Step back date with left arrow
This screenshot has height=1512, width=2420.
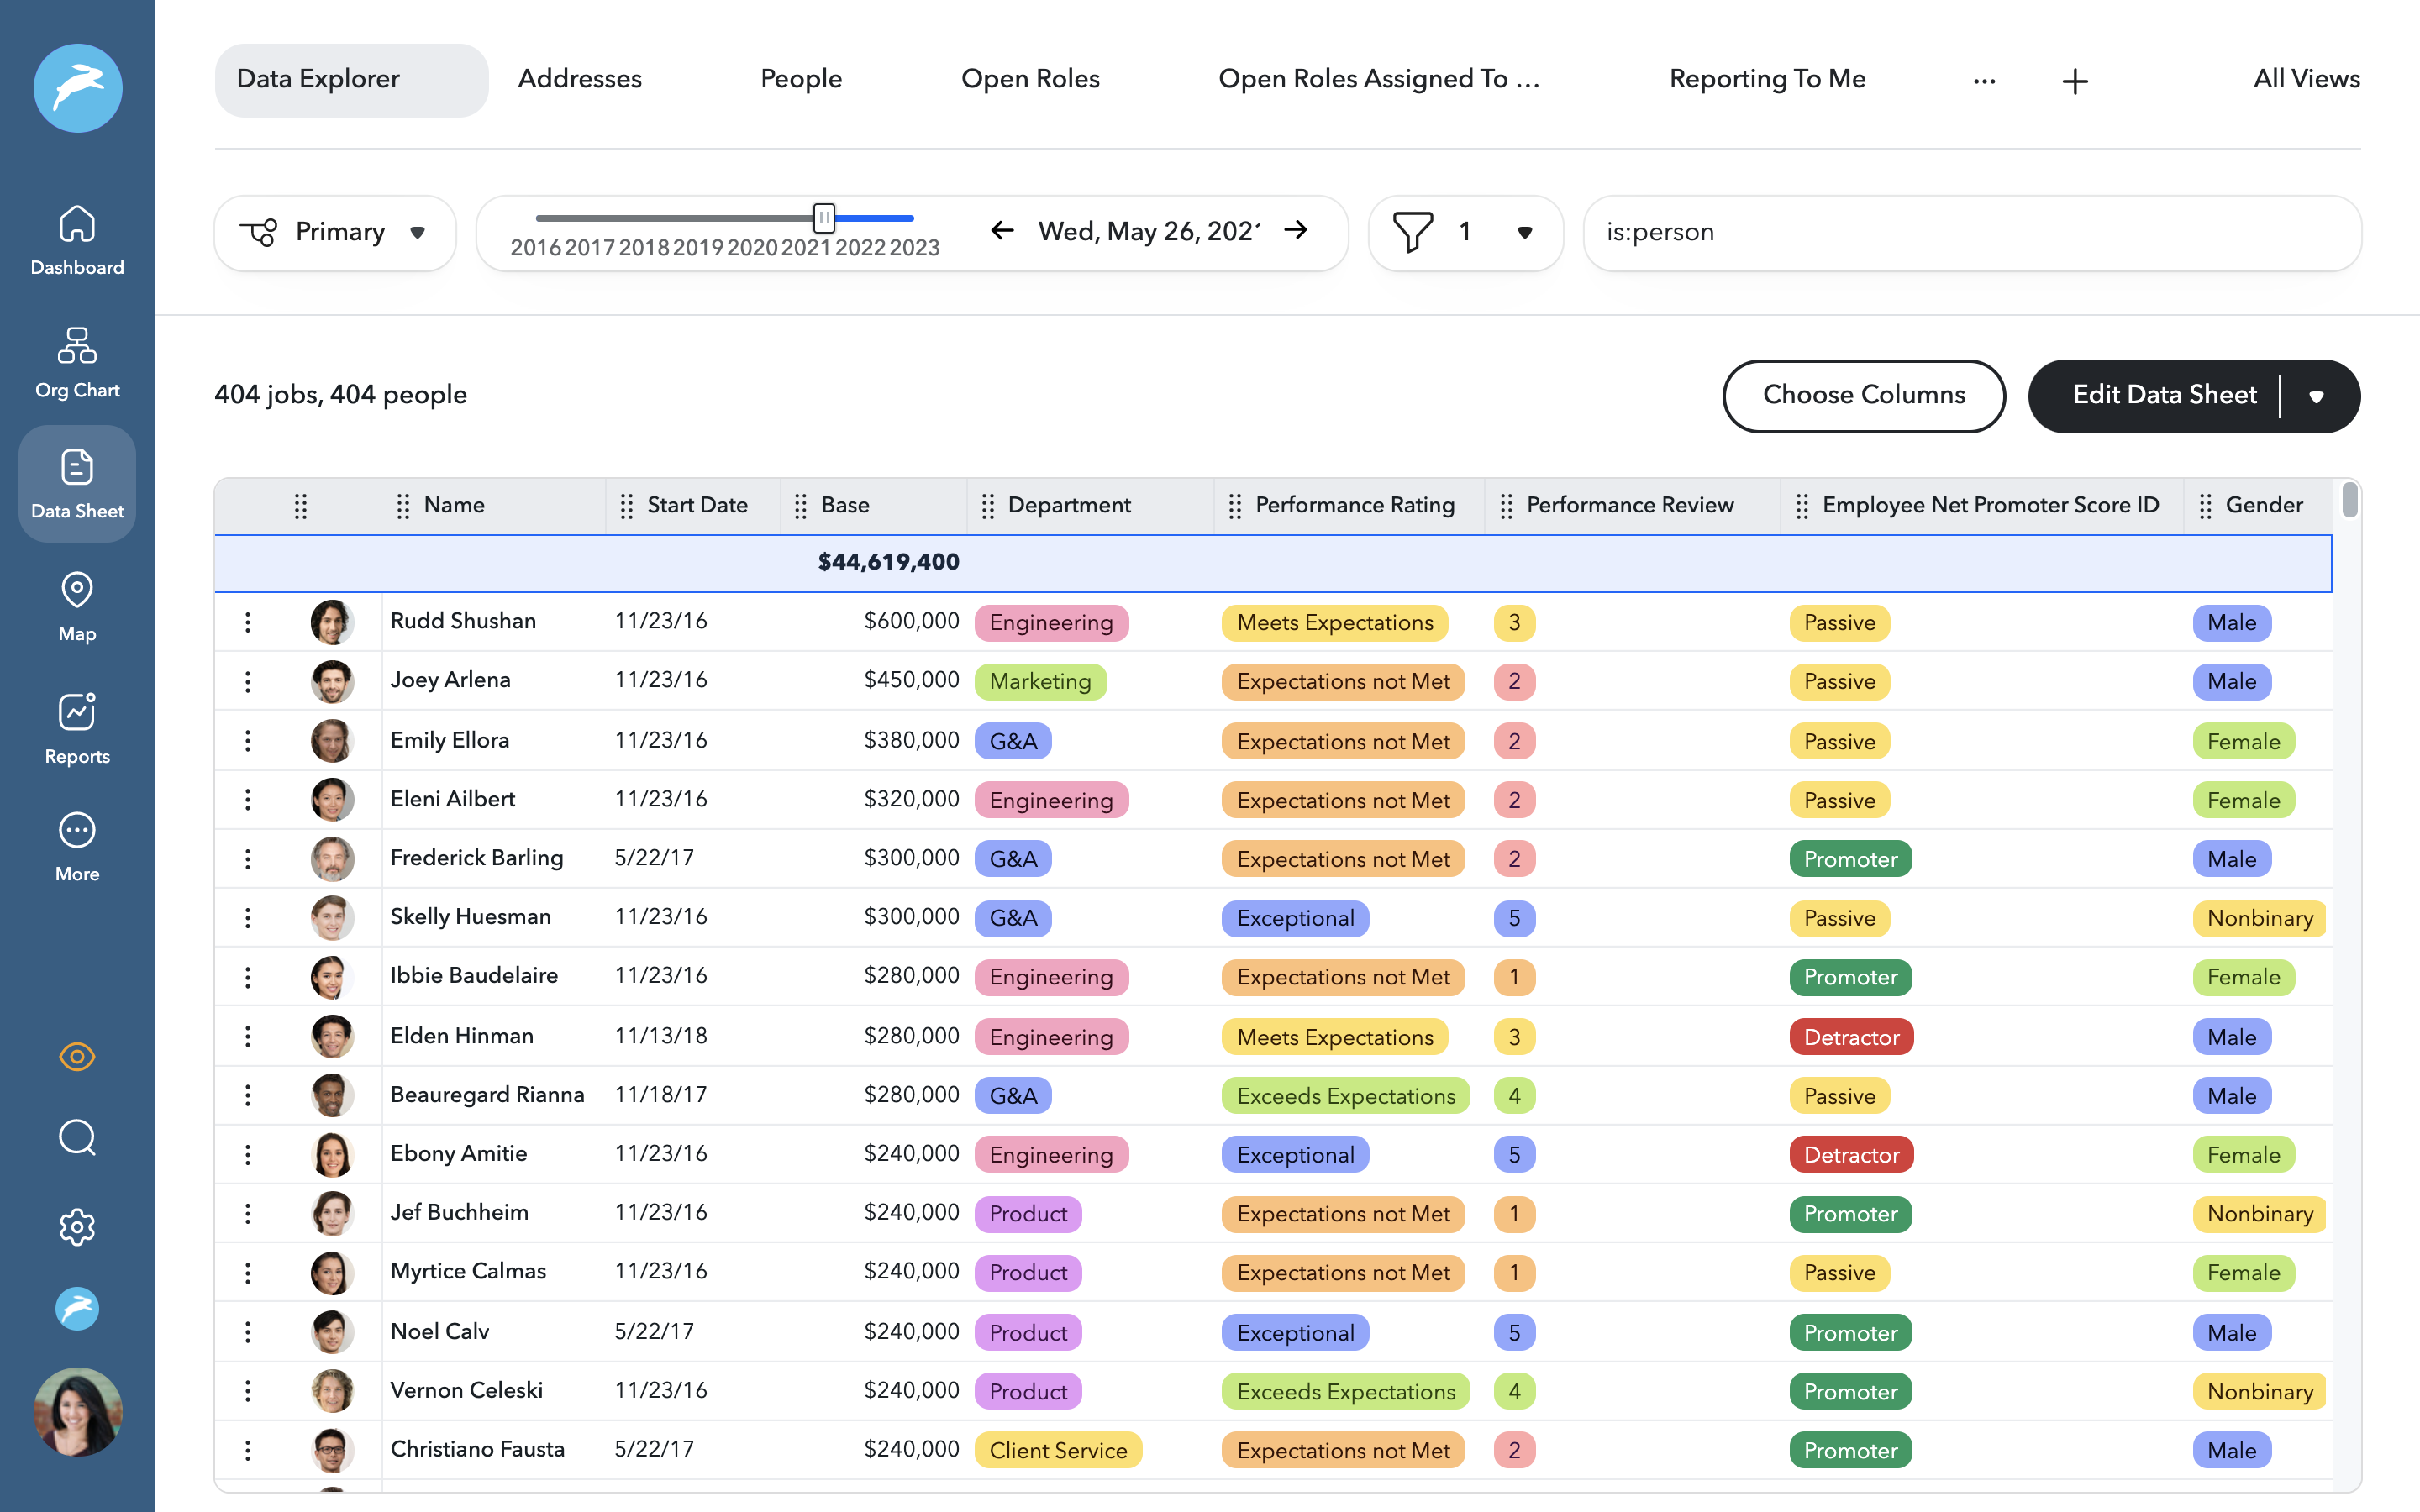(x=1002, y=231)
